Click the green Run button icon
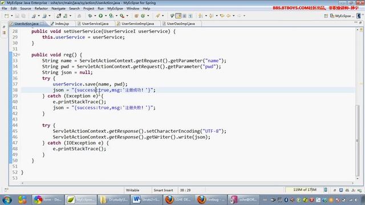Image resolution: width=365 pixels, height=205 pixels. (x=100, y=16)
